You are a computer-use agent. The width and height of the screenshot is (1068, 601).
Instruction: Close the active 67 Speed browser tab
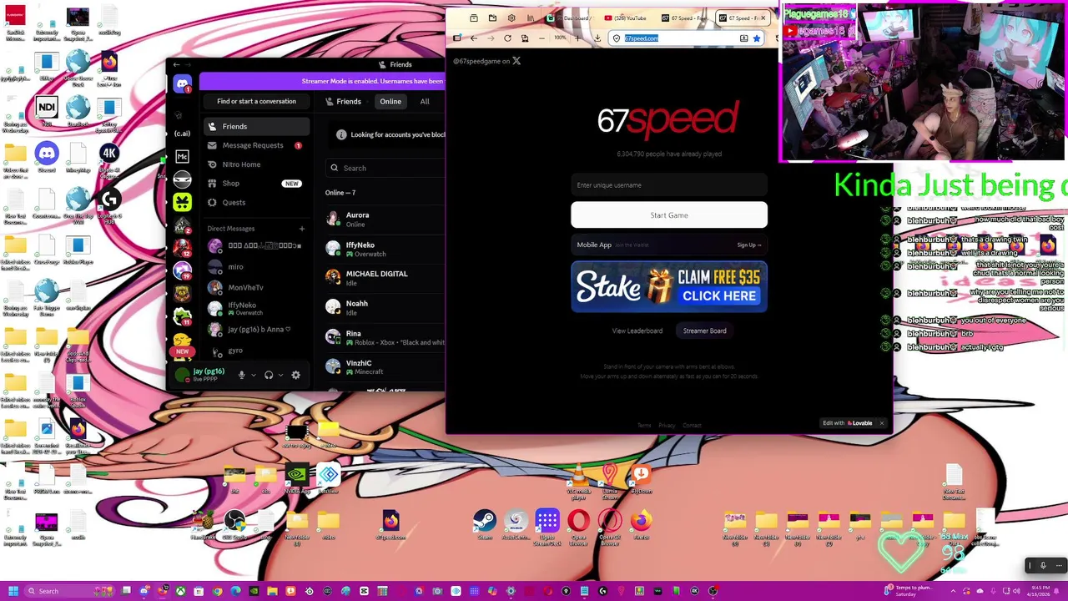coord(763,18)
